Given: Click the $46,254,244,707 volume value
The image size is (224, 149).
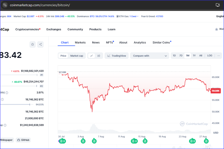Looking at the screenshot, I should (x=34, y=82).
